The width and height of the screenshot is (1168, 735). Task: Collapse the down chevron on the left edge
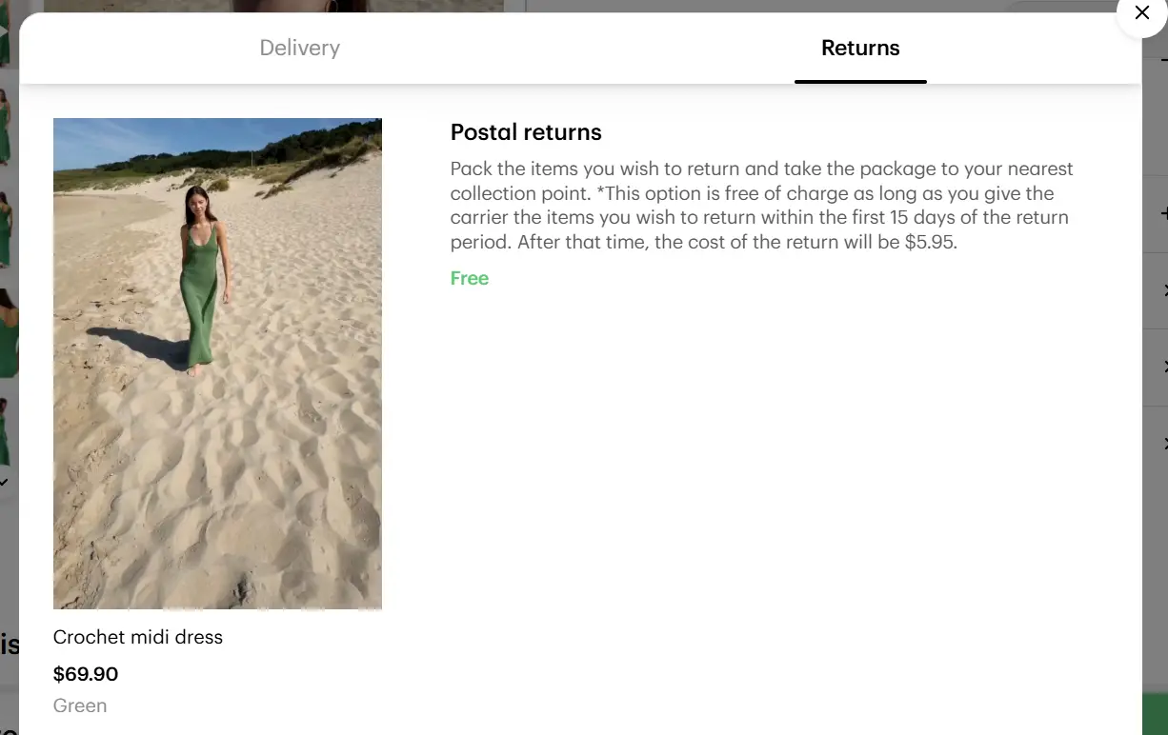(4, 481)
